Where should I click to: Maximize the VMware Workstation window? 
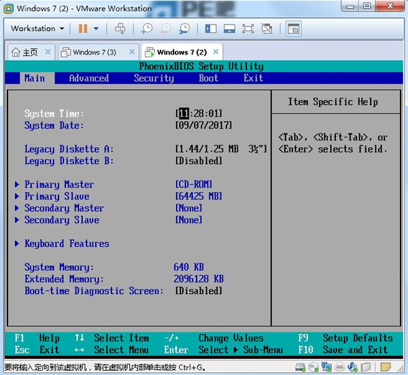367,6
